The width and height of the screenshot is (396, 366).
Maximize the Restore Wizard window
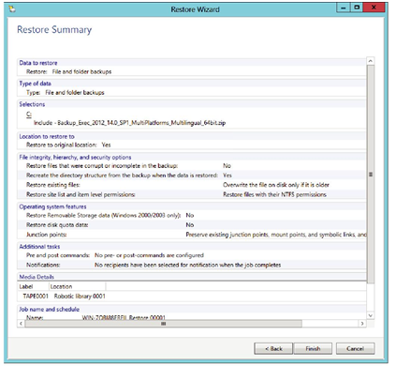[x=357, y=8]
